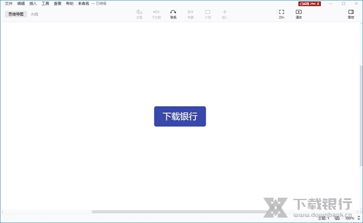Open the 插入 (Insert) menu
Screen dimensions: 363x223
click(x=33, y=4)
